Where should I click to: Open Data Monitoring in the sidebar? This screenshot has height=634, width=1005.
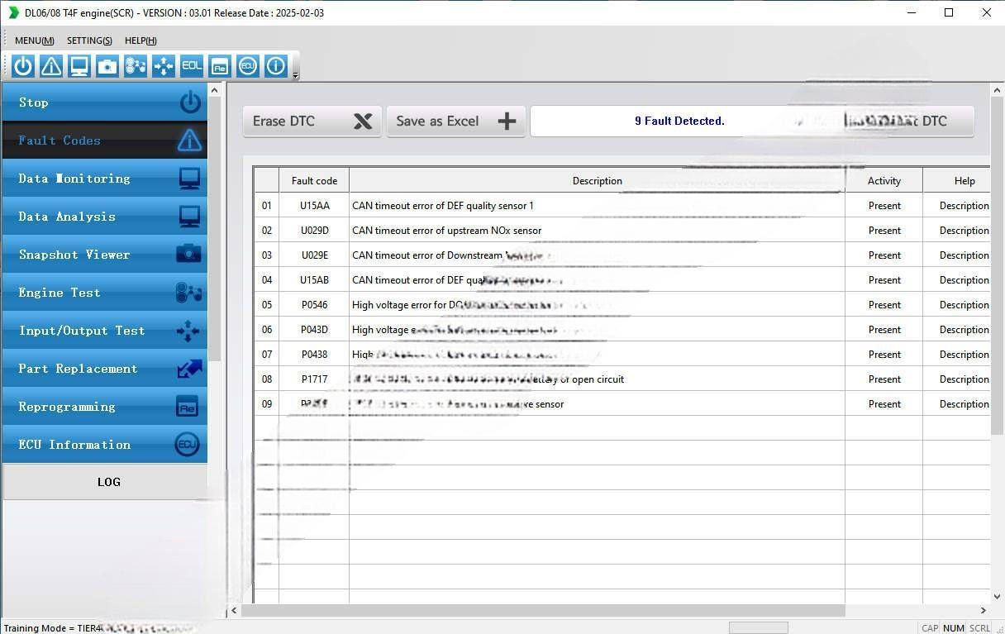click(x=104, y=179)
